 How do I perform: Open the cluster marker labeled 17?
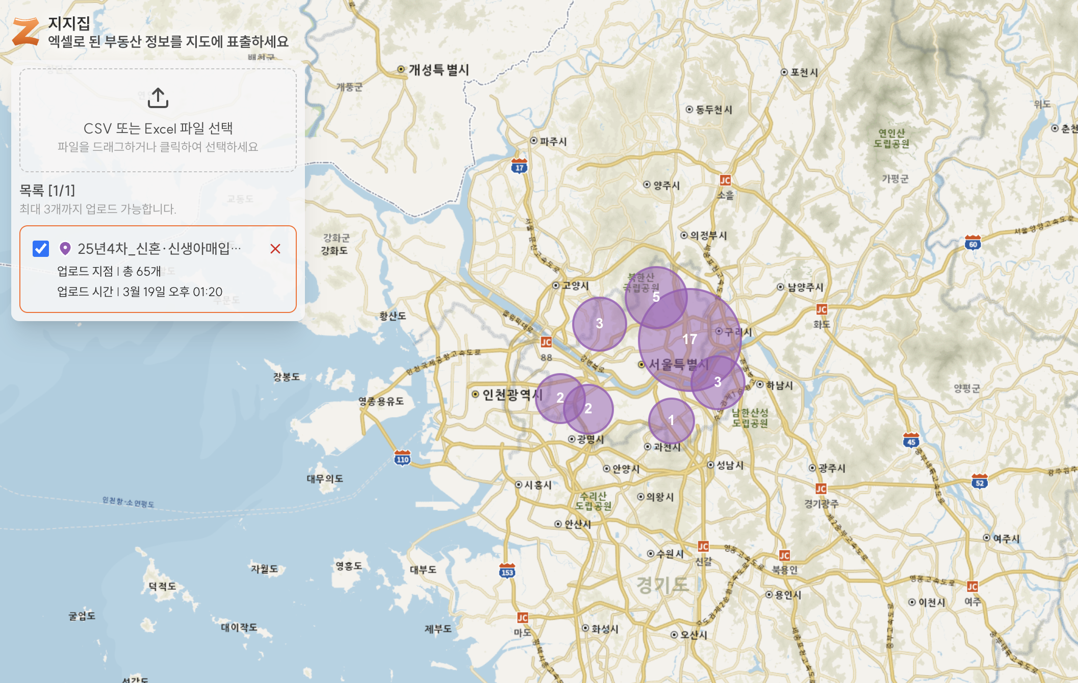689,339
